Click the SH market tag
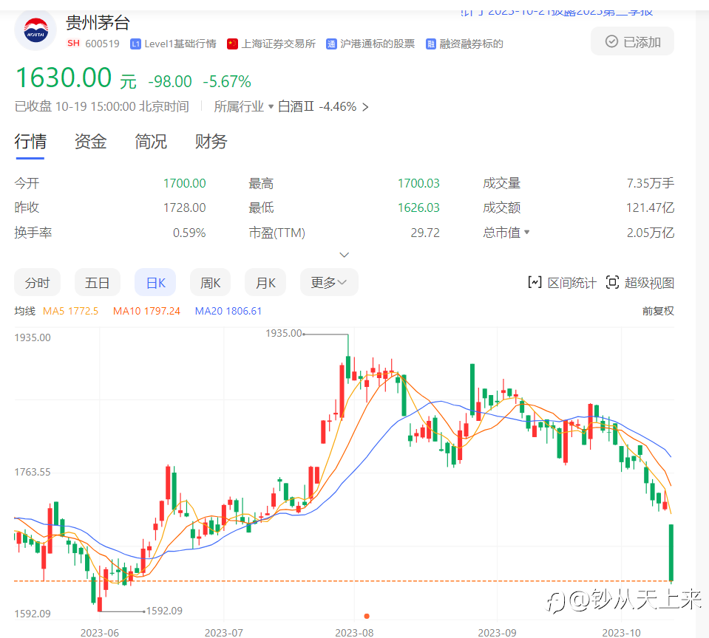 [73, 44]
